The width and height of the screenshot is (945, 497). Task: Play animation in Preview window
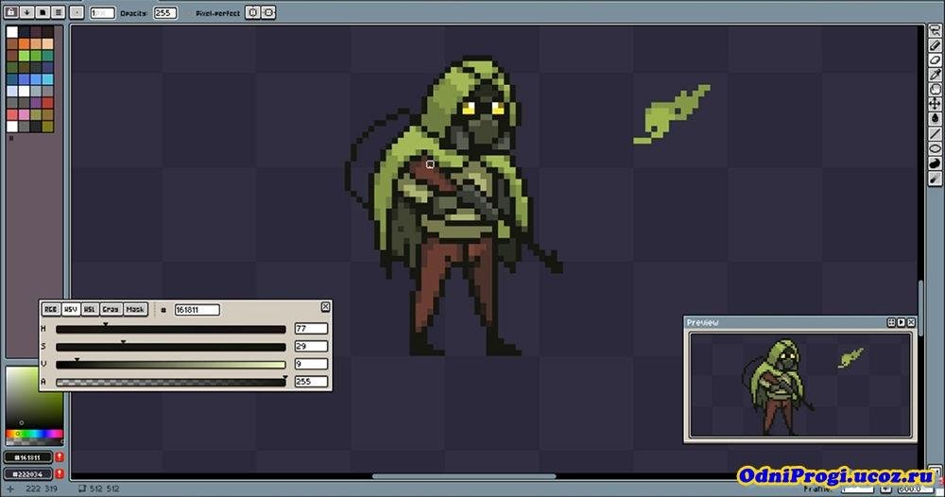click(x=901, y=323)
